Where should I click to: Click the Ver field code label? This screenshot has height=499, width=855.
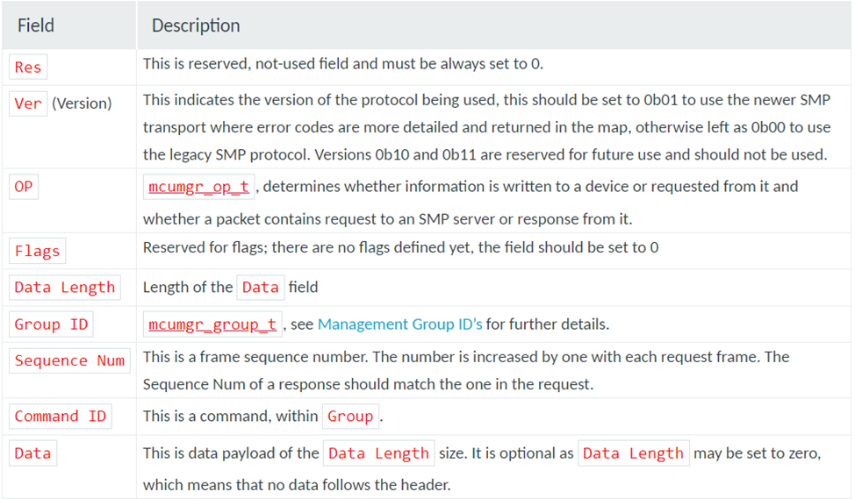point(28,103)
